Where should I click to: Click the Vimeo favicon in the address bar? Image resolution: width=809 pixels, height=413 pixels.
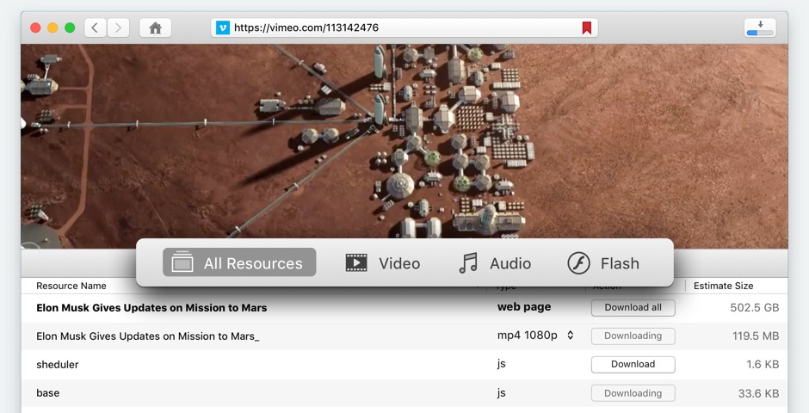[222, 28]
